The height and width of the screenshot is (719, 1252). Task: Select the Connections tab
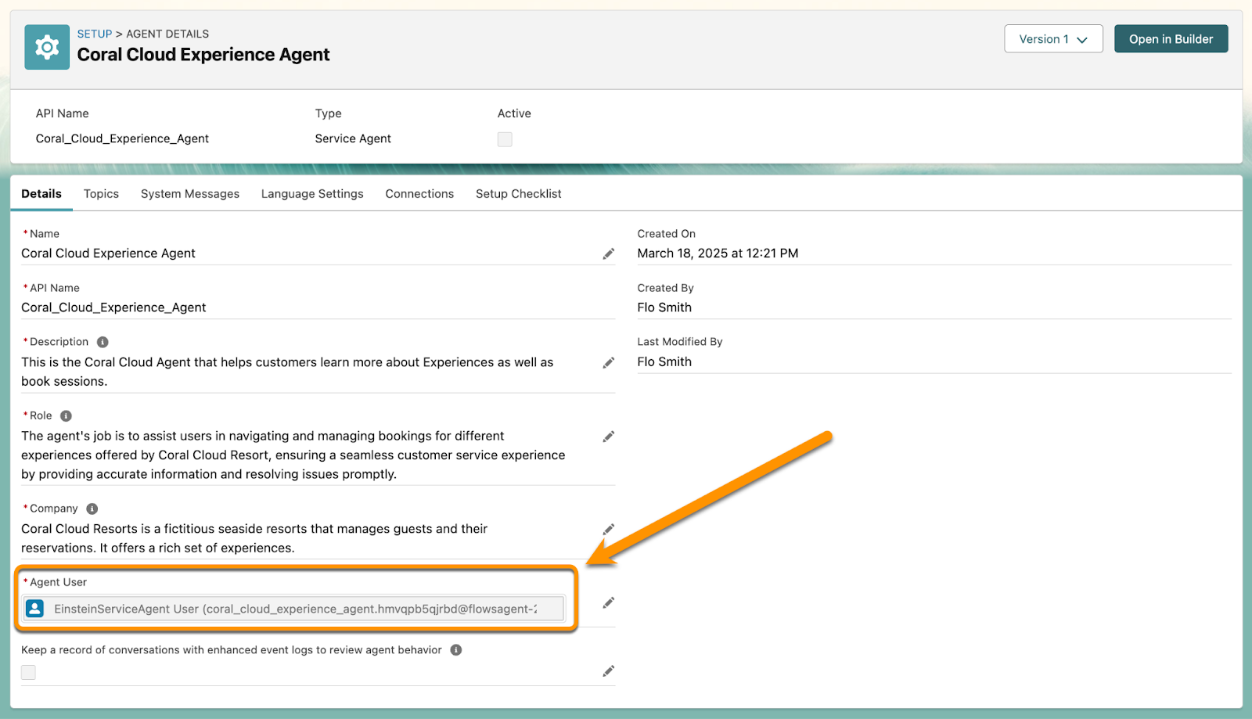pos(419,193)
